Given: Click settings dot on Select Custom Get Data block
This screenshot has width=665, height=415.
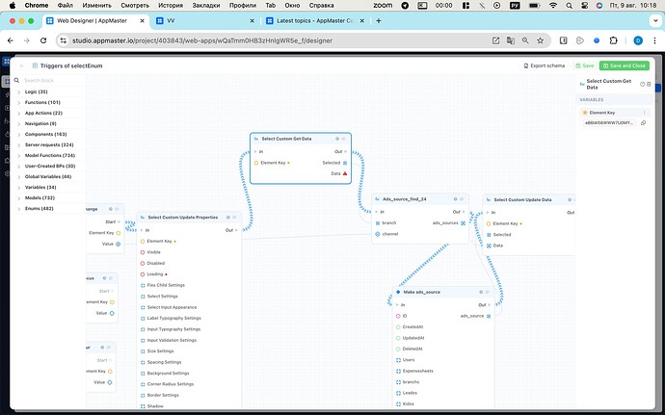Looking at the screenshot, I should tap(337, 139).
